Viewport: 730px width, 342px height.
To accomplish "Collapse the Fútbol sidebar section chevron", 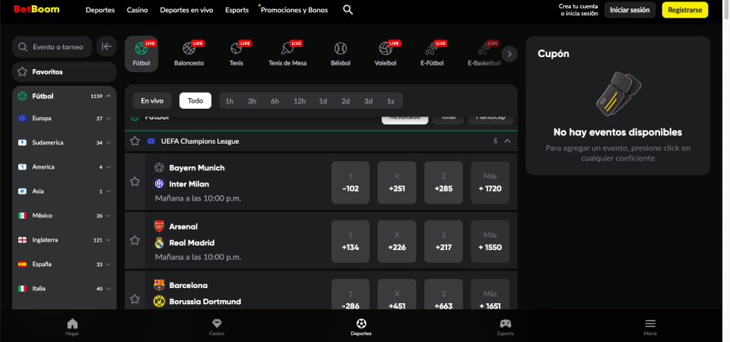I will point(109,97).
